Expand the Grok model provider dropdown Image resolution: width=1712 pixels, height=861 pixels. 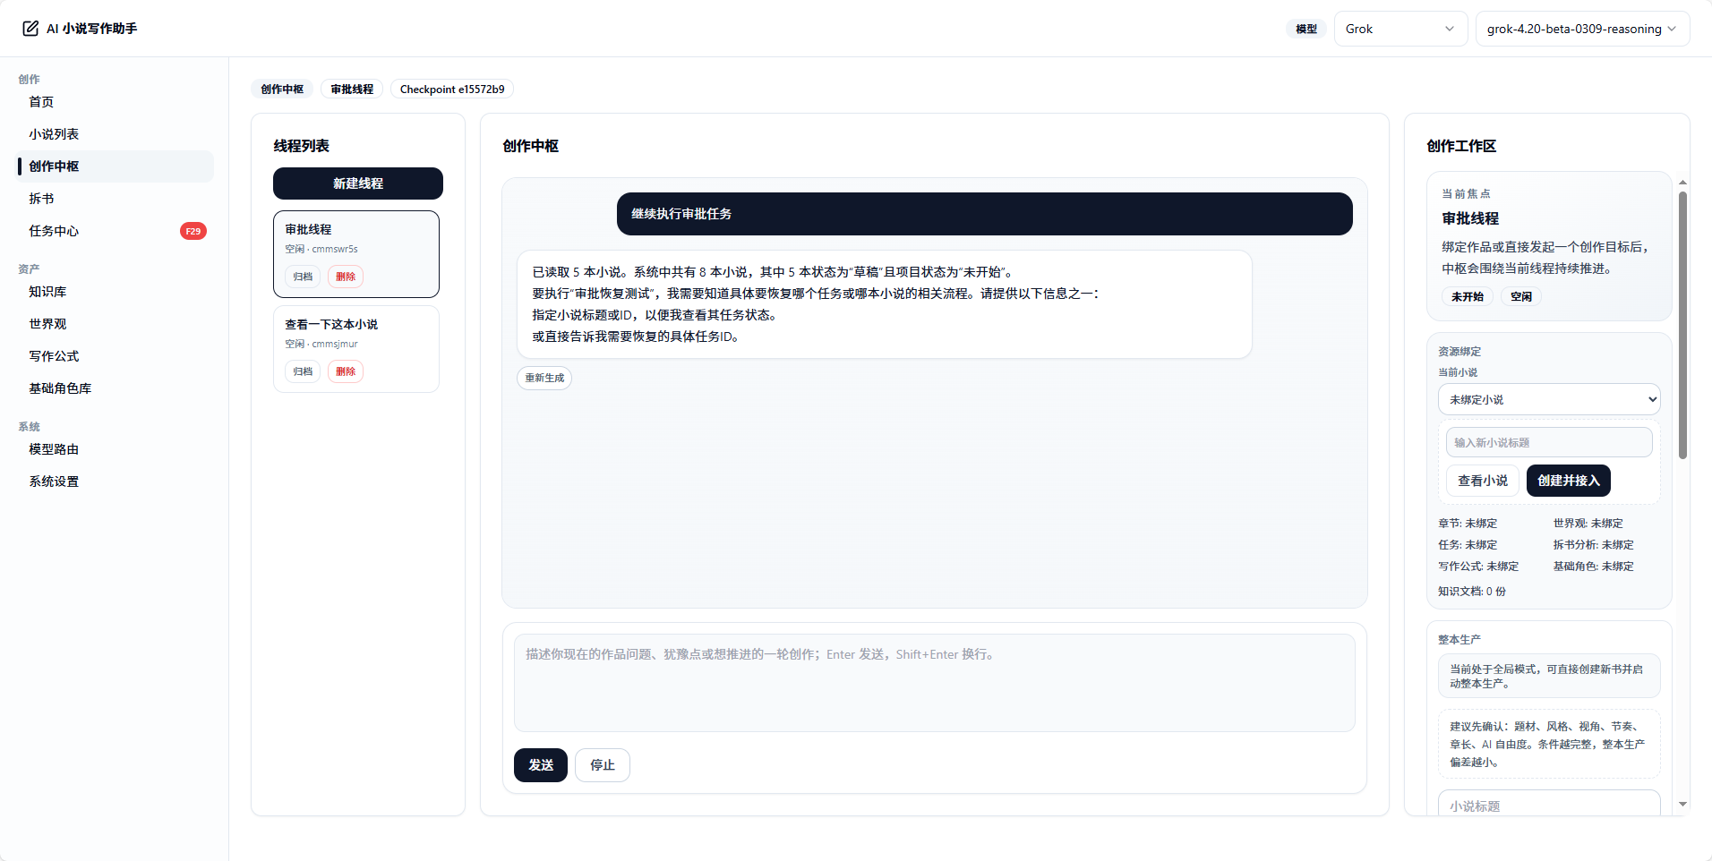tap(1400, 28)
